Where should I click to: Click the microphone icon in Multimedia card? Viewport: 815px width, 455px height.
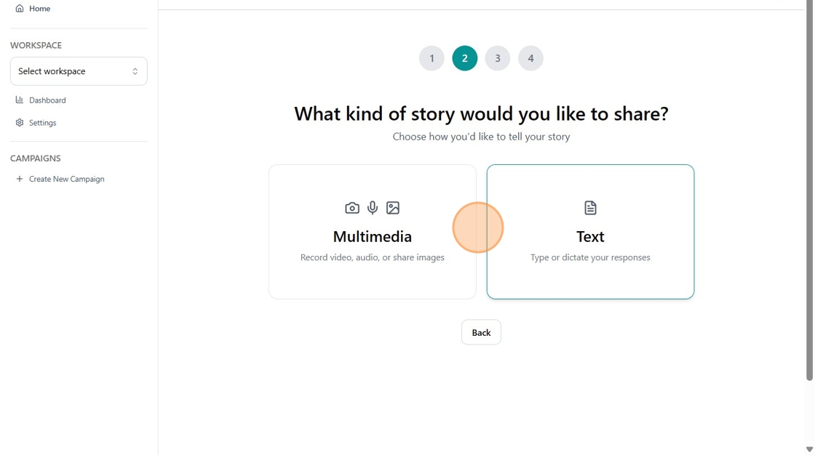click(373, 208)
